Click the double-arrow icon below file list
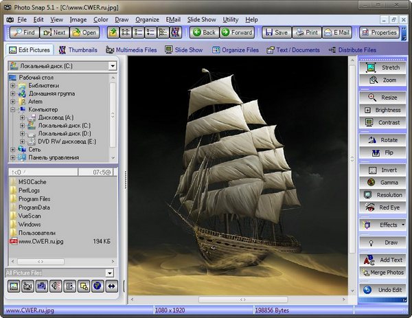The width and height of the screenshot is (412, 318). point(112,286)
